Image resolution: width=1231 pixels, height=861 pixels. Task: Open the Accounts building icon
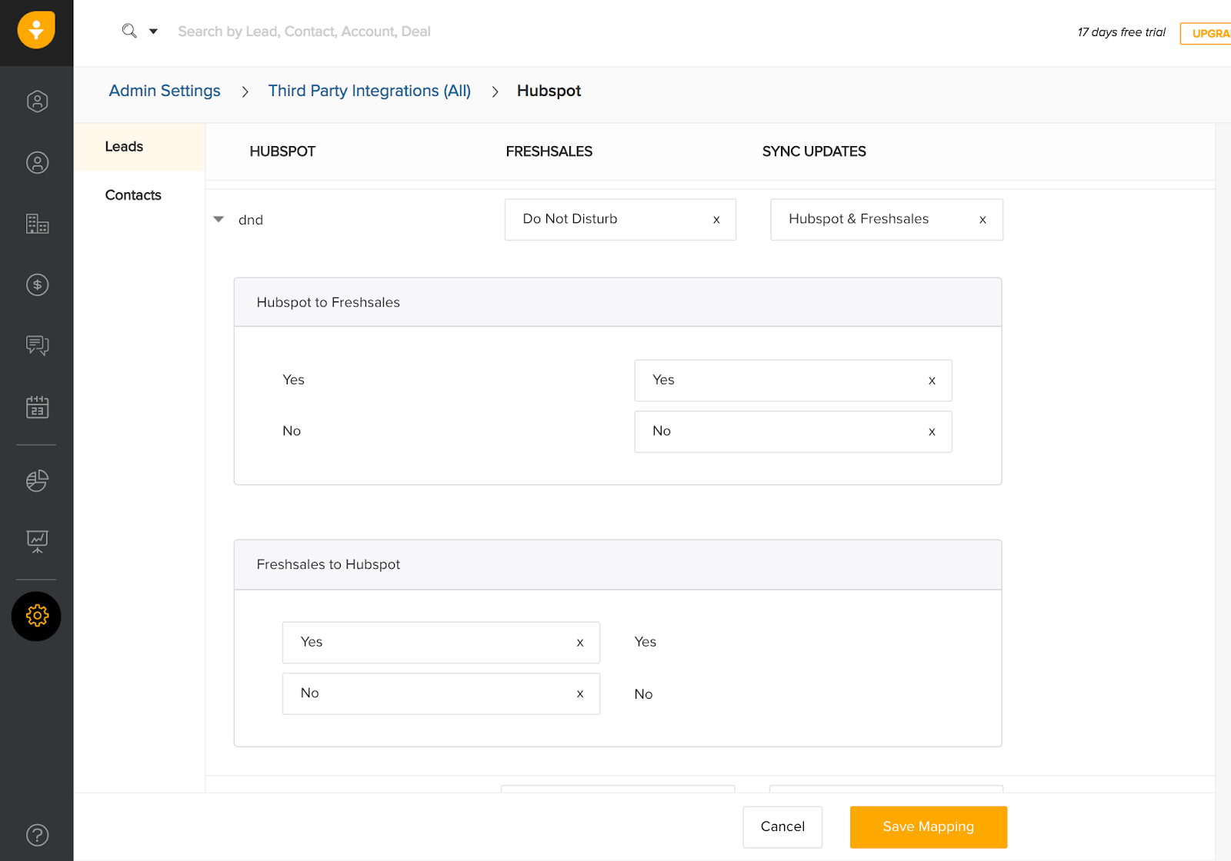(x=37, y=224)
